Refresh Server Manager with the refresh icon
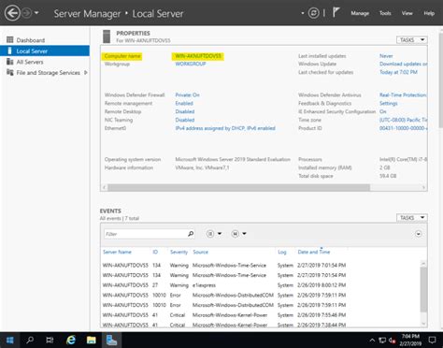 coord(314,13)
